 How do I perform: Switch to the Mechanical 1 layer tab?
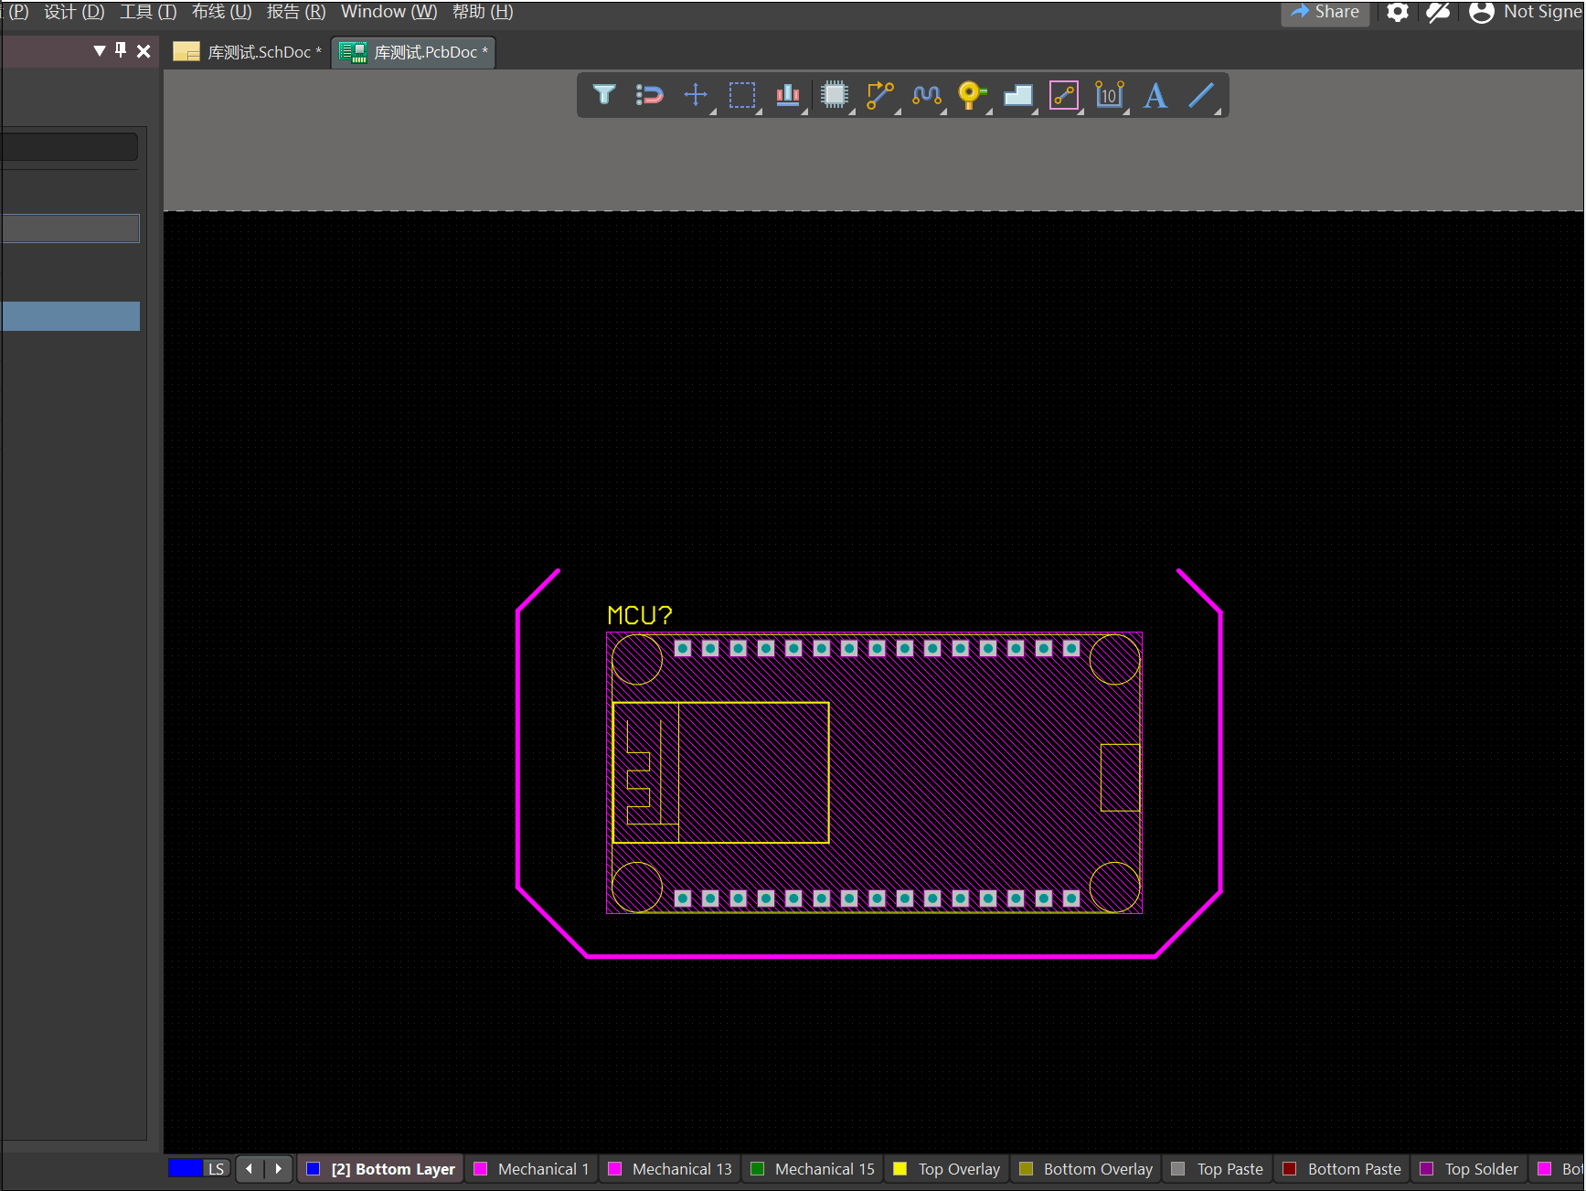tap(532, 1169)
